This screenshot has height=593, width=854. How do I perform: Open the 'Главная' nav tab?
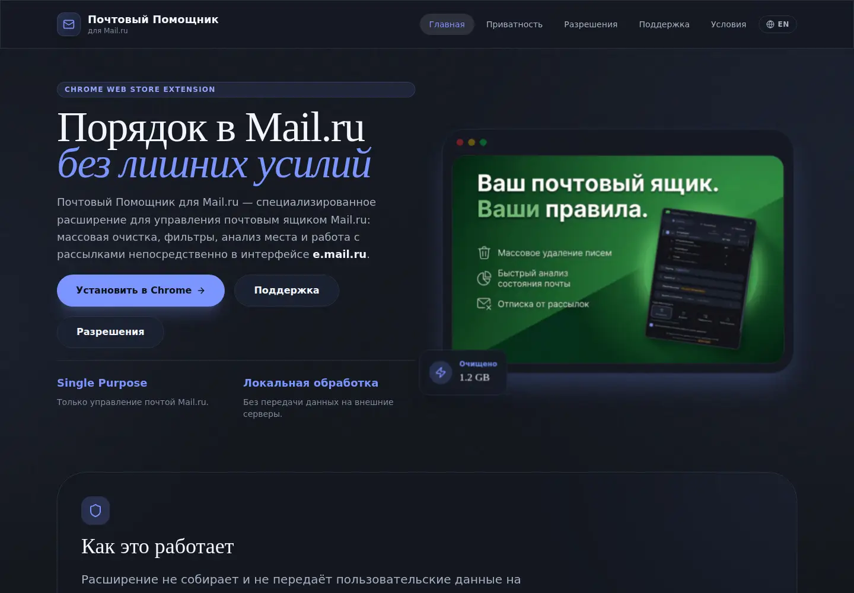pos(447,24)
